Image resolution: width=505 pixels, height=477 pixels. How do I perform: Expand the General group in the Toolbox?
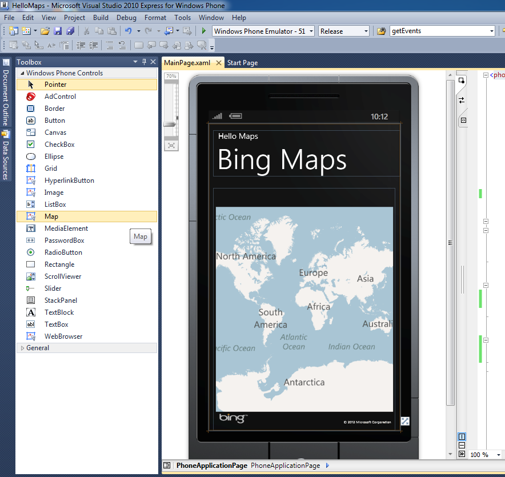[22, 348]
